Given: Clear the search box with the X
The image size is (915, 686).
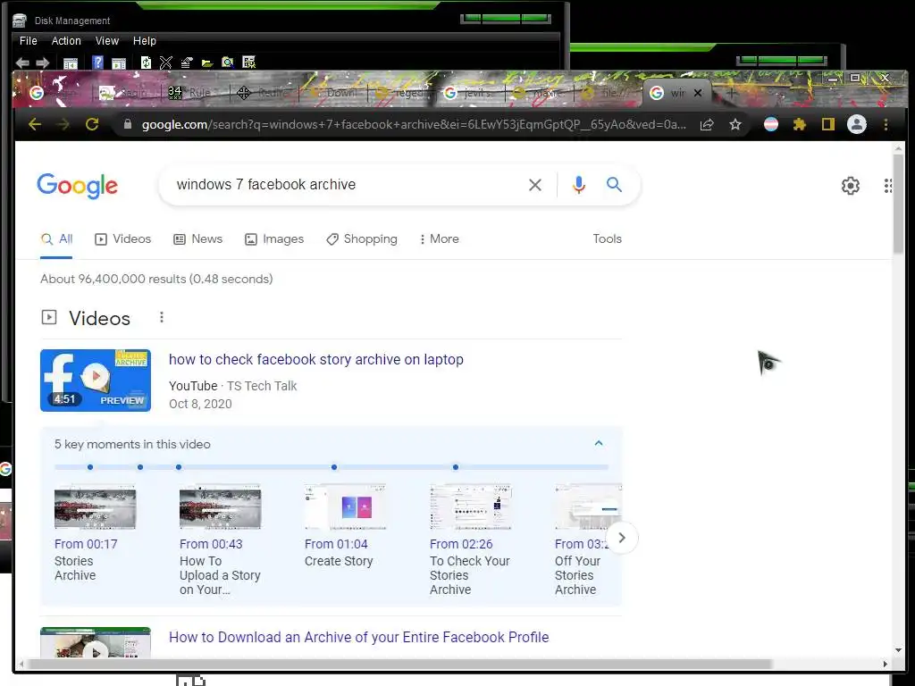Looking at the screenshot, I should [535, 185].
